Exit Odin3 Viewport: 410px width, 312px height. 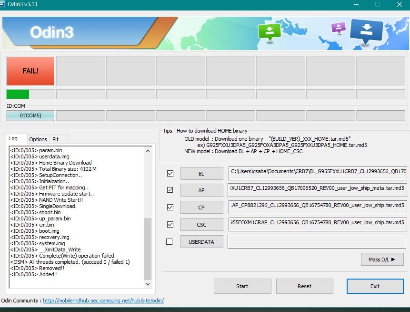375,286
